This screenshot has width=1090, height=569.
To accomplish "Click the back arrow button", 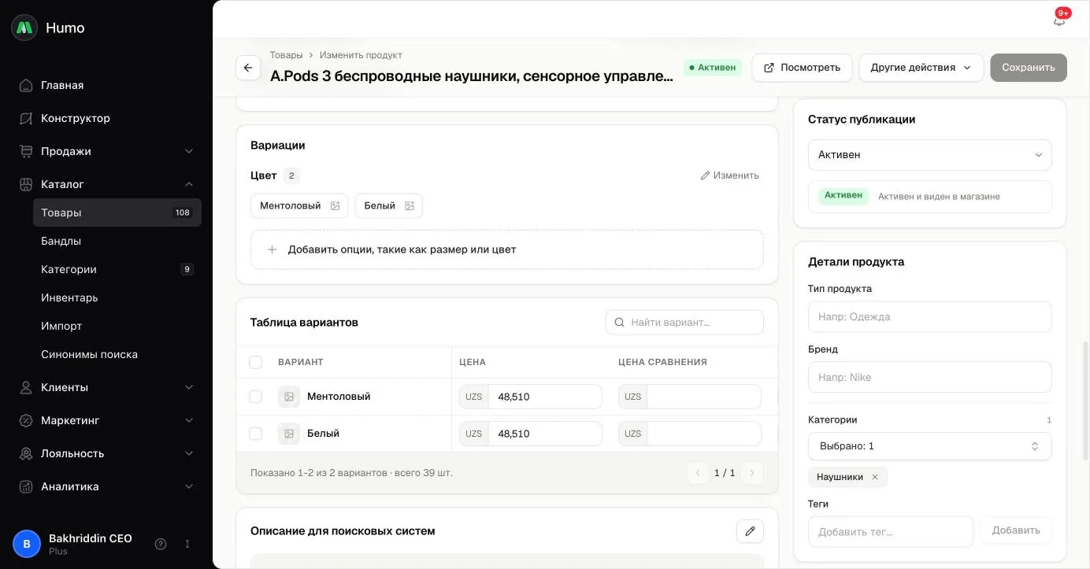I will (x=248, y=68).
